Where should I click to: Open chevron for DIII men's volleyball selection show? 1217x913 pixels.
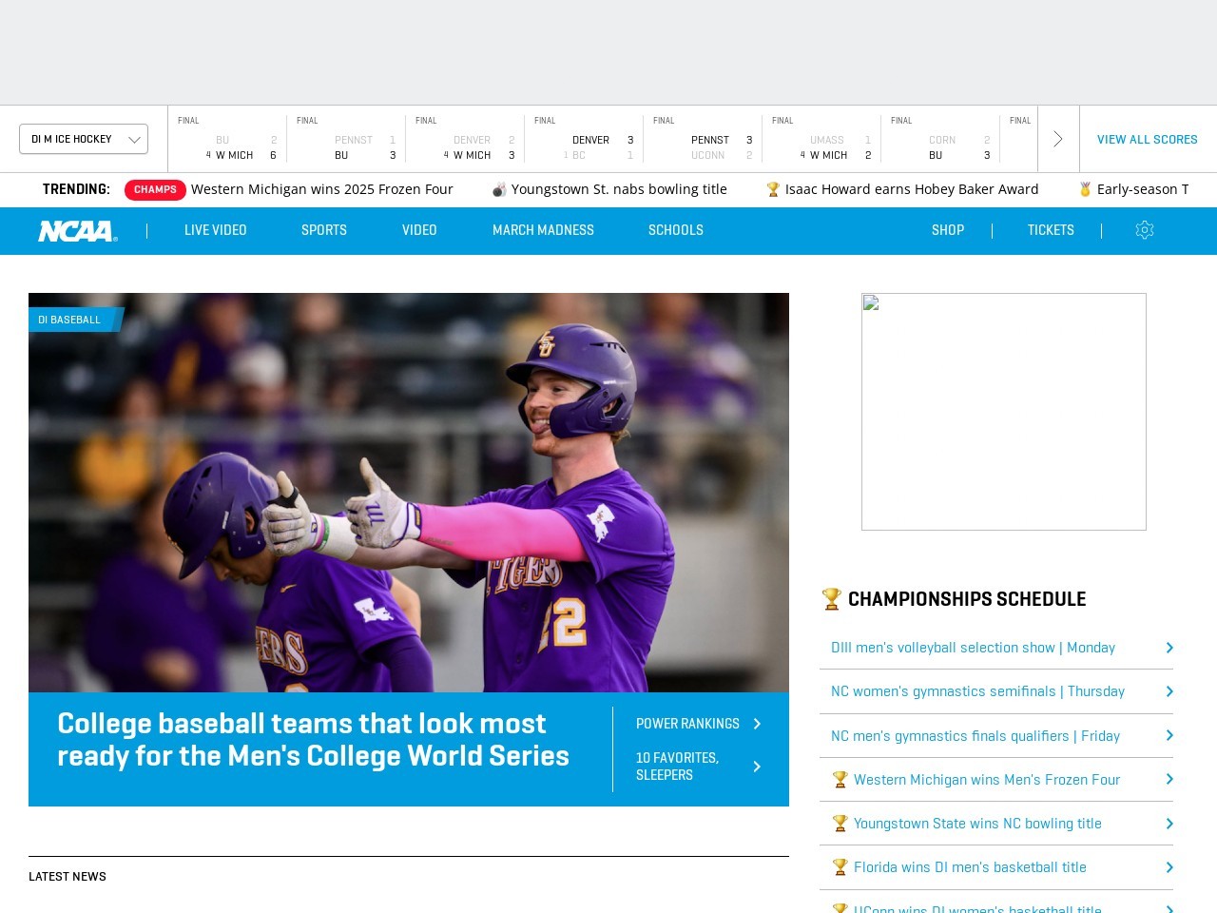point(1169,648)
